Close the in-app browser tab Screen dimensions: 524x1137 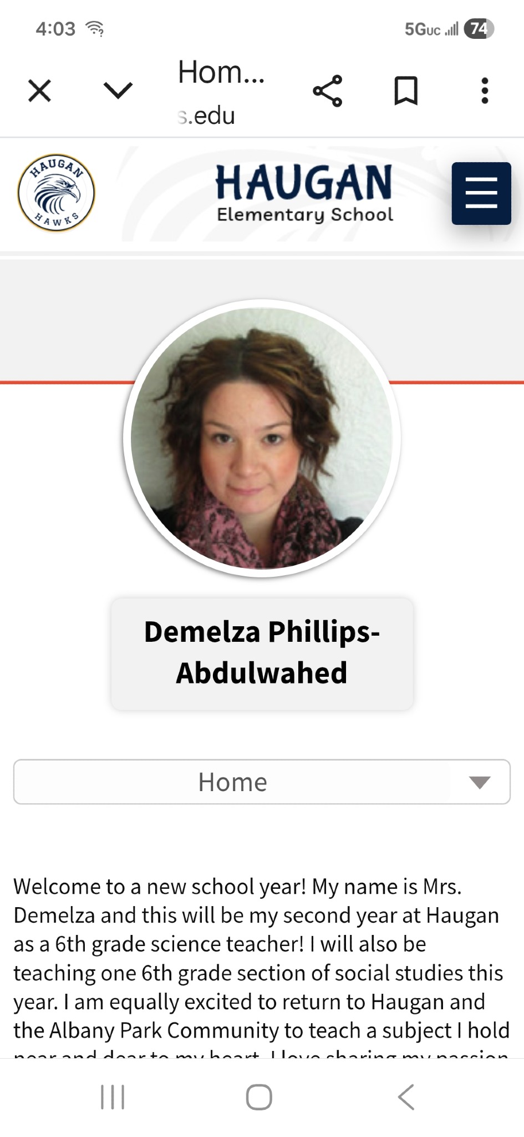[39, 91]
